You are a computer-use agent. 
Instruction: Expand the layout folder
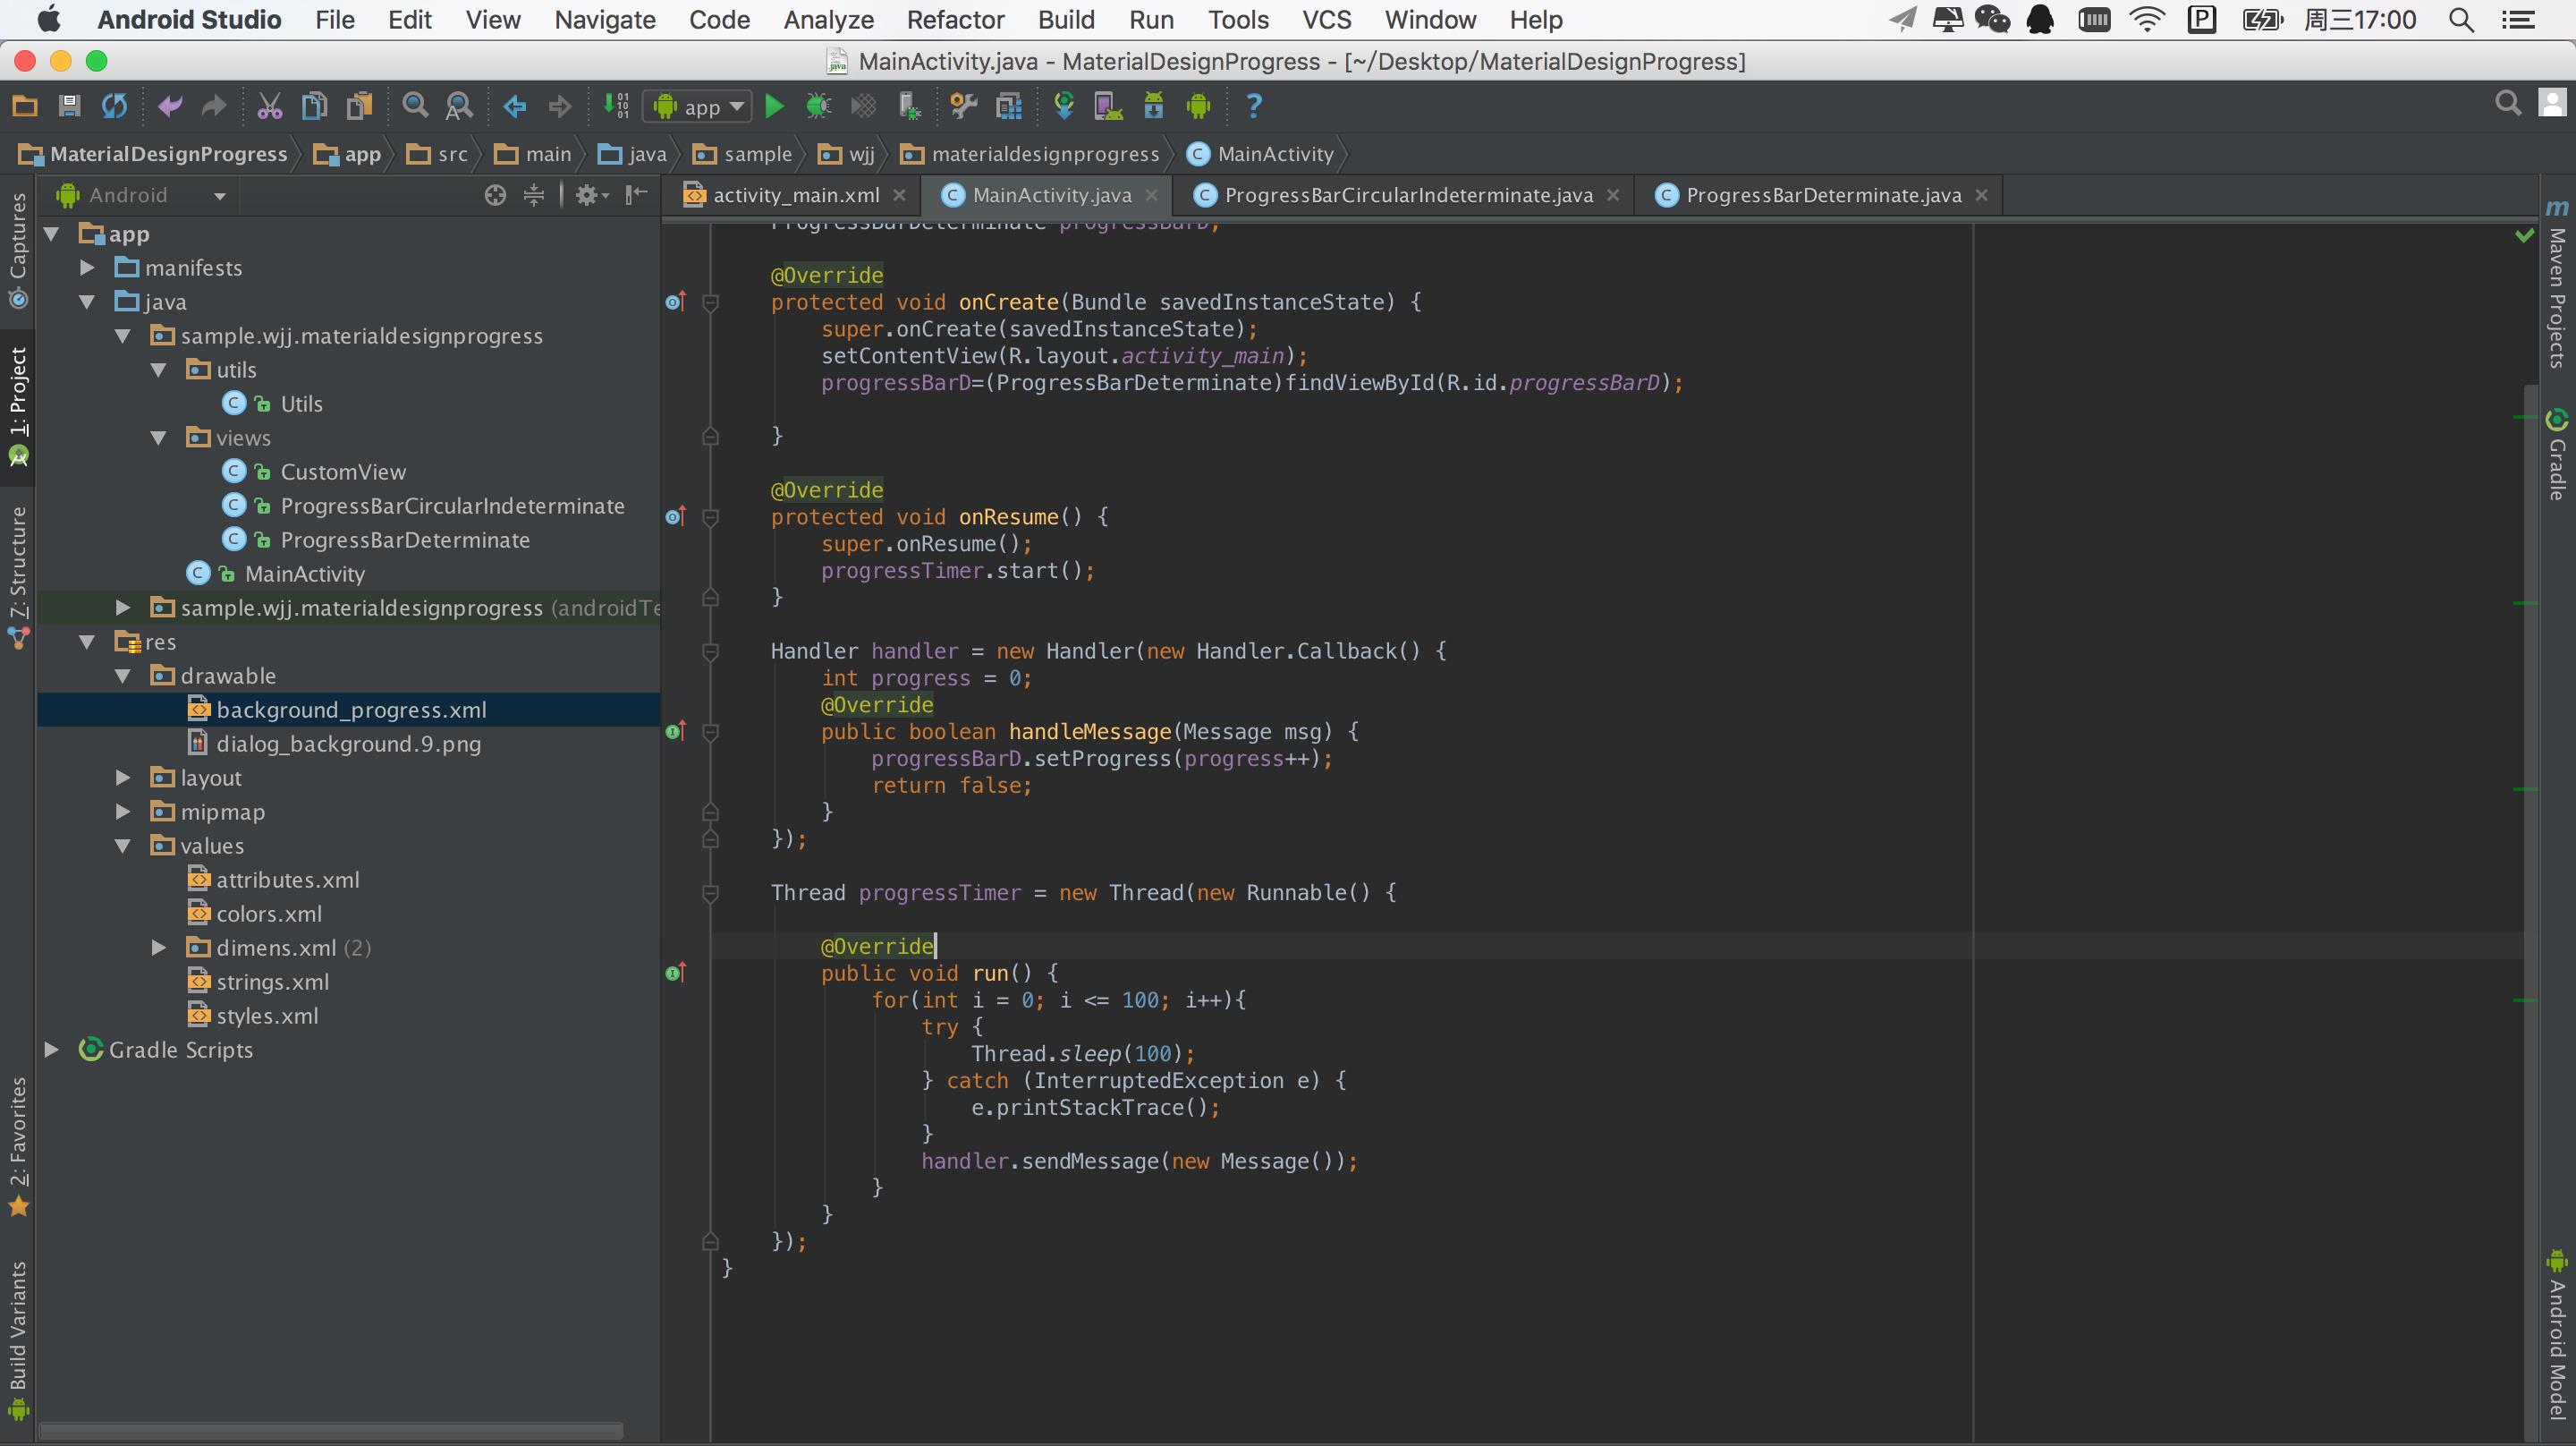(x=123, y=778)
